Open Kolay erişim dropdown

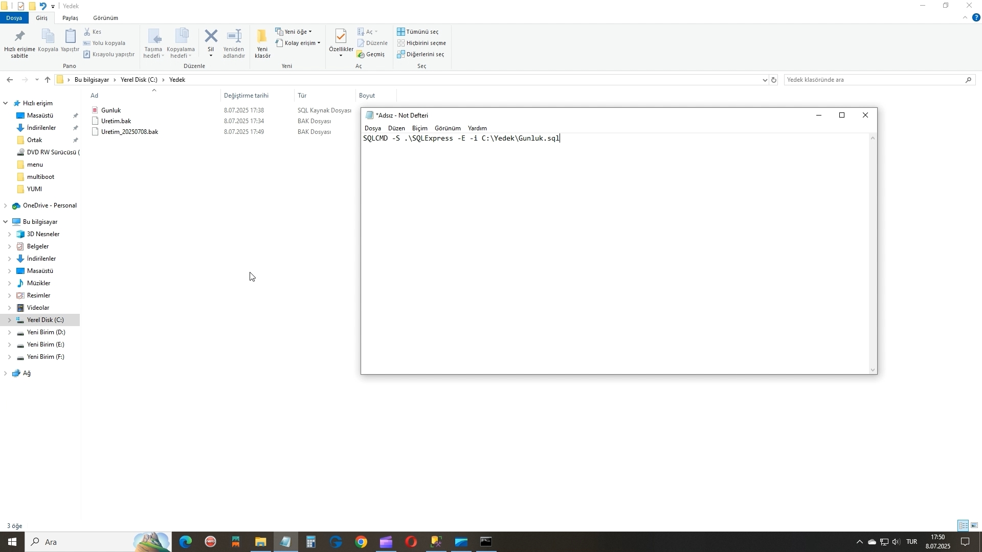[298, 43]
